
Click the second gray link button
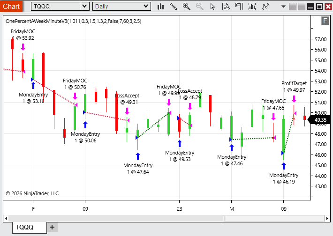pos(302,7)
